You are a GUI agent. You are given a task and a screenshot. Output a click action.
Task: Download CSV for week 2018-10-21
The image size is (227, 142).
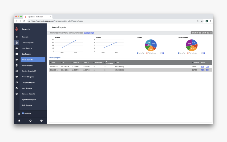pyautogui.click(x=207, y=67)
